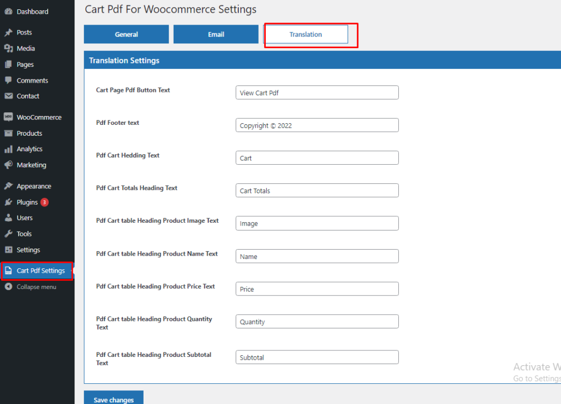Click the Product Name Text input
The image size is (561, 404).
click(317, 256)
